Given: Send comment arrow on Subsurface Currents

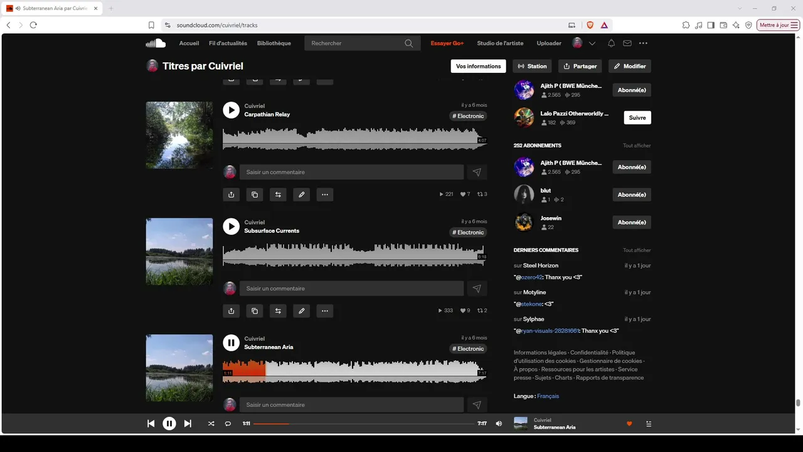Looking at the screenshot, I should click(477, 288).
